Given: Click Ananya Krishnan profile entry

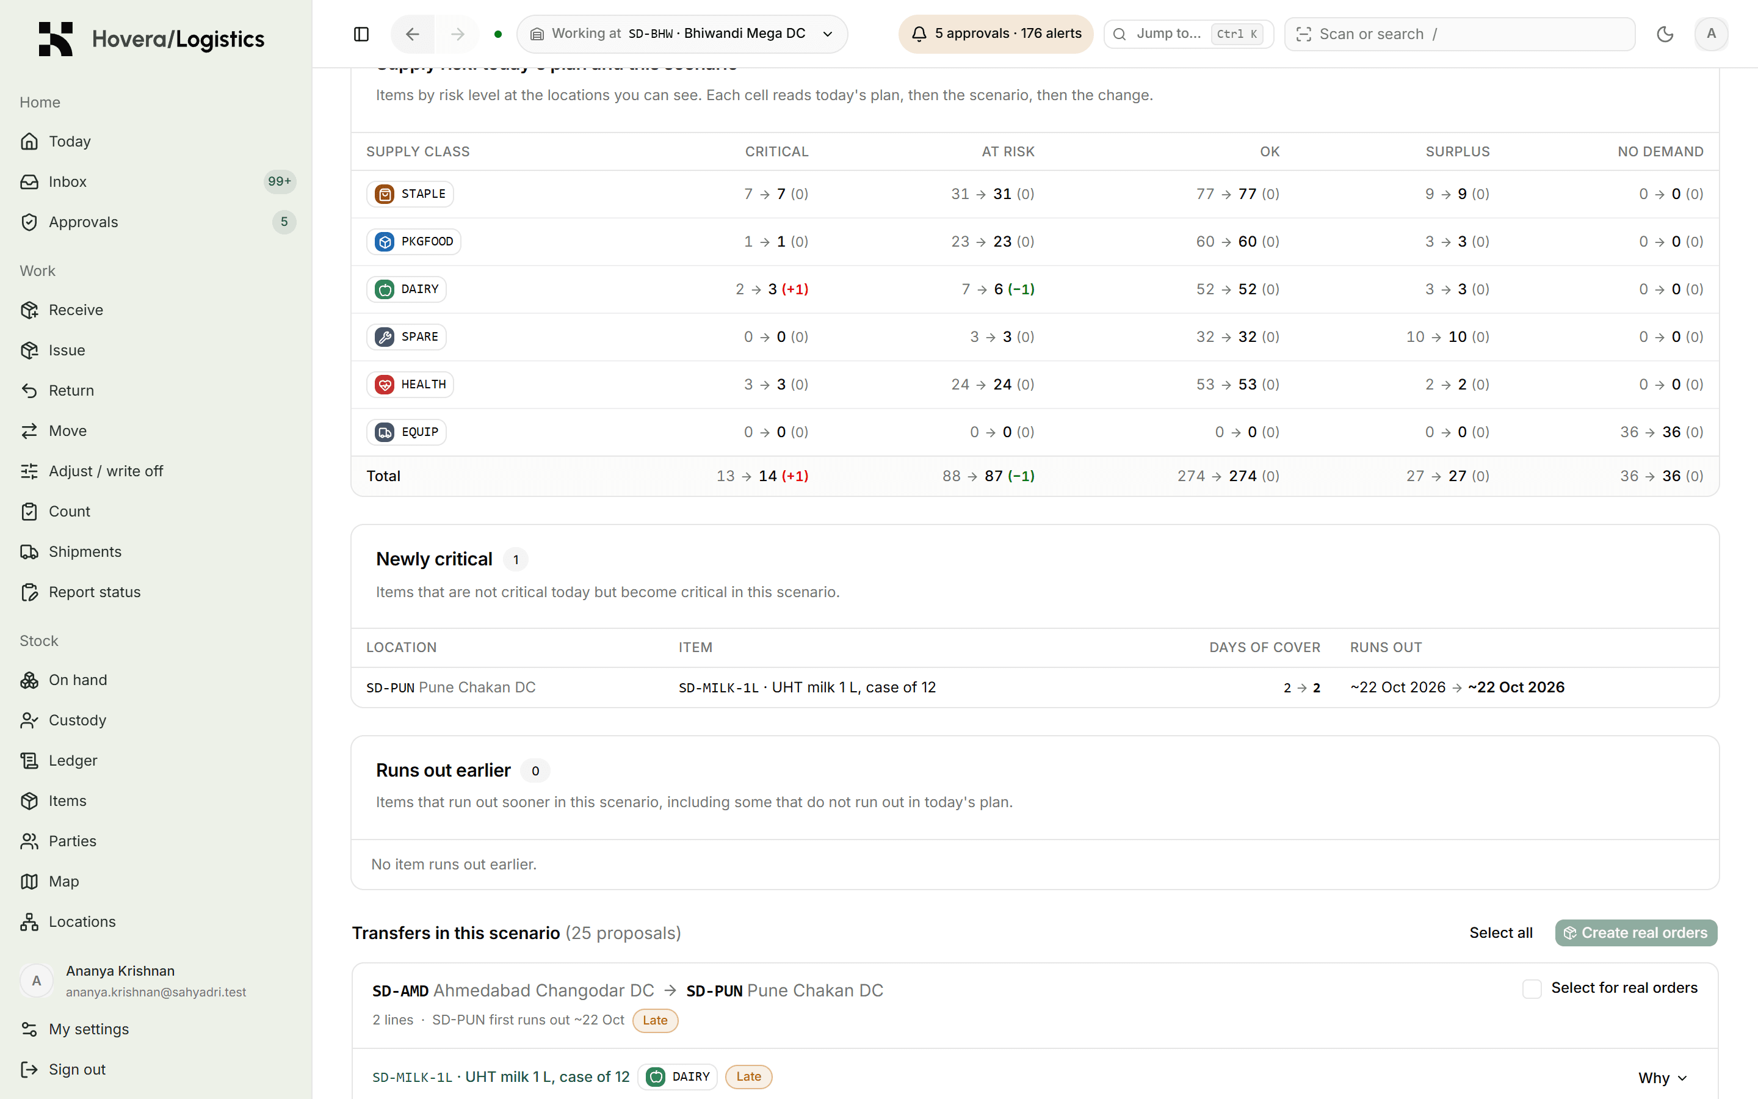Looking at the screenshot, I should coord(156,981).
